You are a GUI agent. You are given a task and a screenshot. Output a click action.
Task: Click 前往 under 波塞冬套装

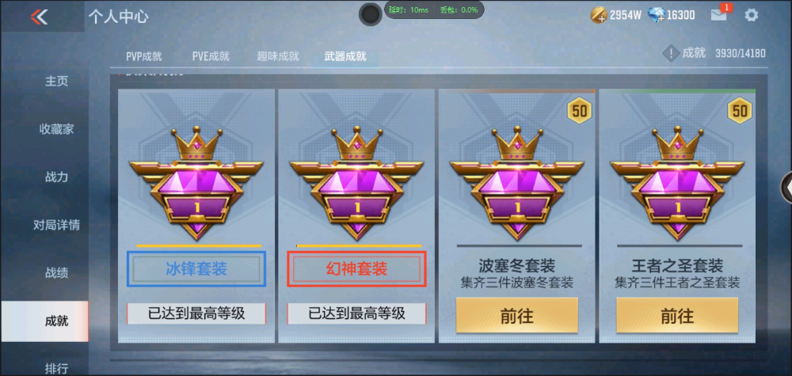coord(516,315)
